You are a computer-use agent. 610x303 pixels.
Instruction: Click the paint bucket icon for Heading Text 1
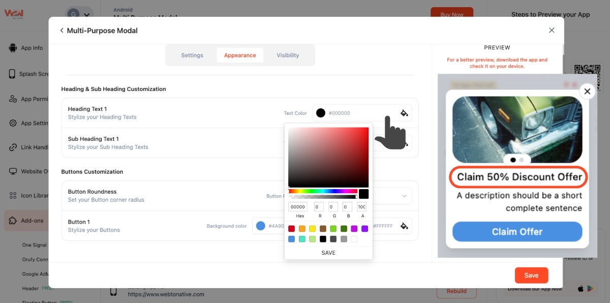404,113
